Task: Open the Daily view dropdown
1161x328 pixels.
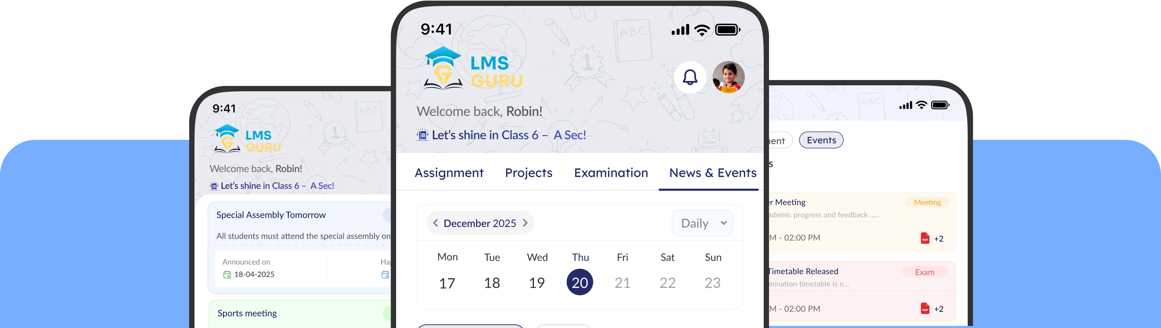Action: [702, 223]
